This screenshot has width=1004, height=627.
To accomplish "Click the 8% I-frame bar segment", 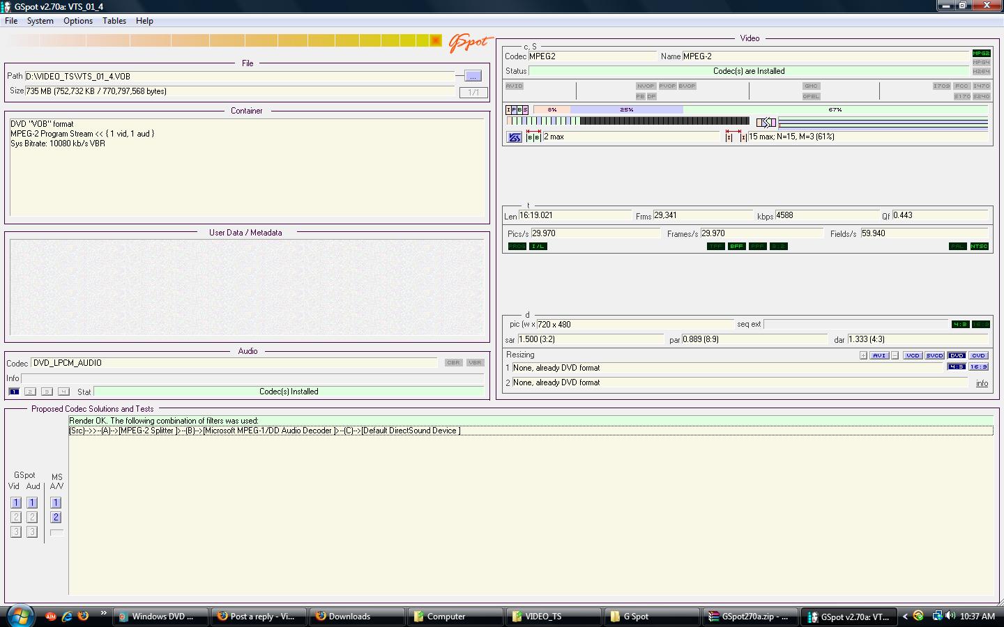I will pos(552,109).
